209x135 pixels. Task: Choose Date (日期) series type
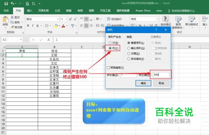pyautogui.click(x=133, y=53)
